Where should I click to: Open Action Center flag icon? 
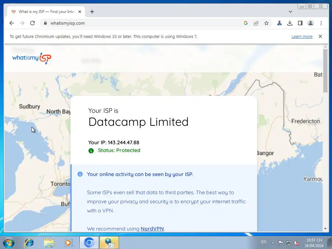click(x=280, y=243)
